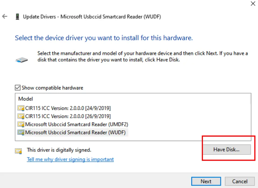Open Tell me why driver signing is important
Image resolution: width=258 pixels, height=188 pixels.
(x=70, y=159)
